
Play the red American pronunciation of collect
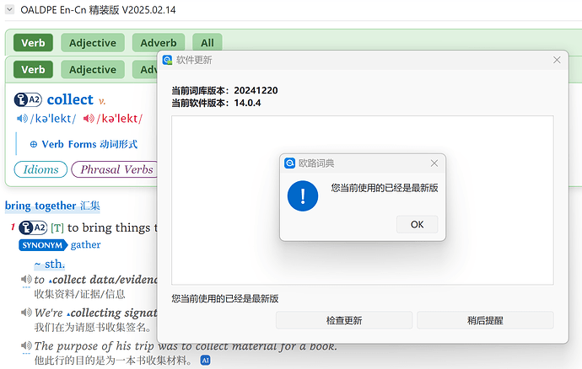click(x=89, y=118)
